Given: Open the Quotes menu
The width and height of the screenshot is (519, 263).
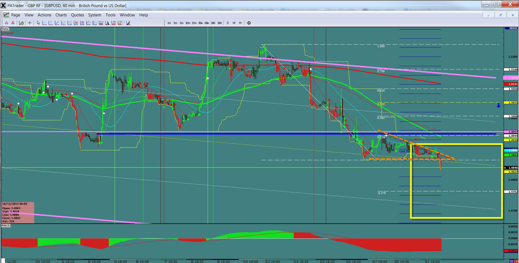Looking at the screenshot, I should coord(77,15).
